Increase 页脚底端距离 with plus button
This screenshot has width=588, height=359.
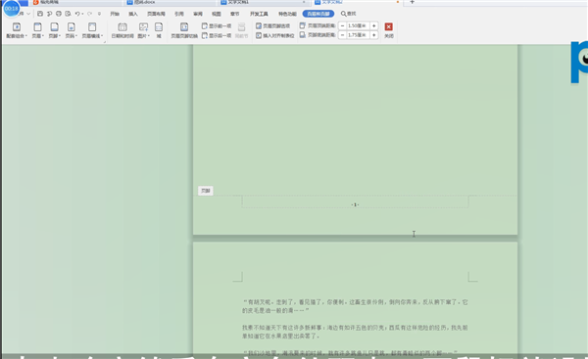[x=374, y=35]
